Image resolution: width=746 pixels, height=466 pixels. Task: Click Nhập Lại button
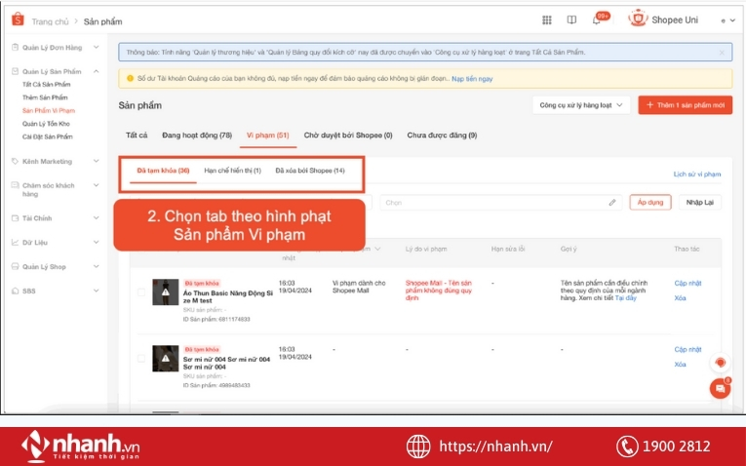pos(700,203)
